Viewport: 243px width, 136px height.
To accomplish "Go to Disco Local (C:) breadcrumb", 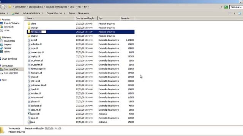I will coord(36,7).
